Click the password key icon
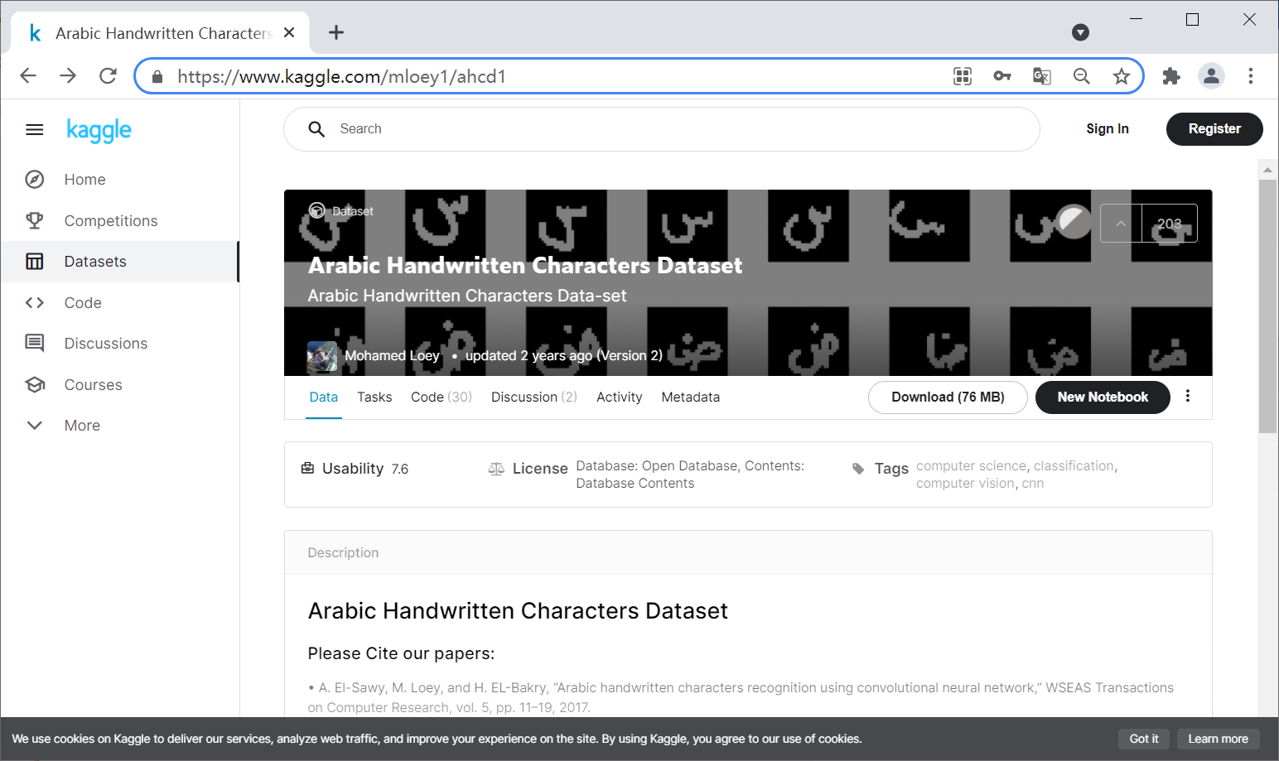Viewport: 1279px width, 761px height. click(x=1002, y=76)
